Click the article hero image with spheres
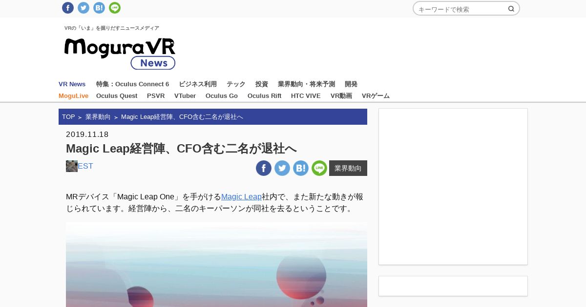 click(216, 265)
